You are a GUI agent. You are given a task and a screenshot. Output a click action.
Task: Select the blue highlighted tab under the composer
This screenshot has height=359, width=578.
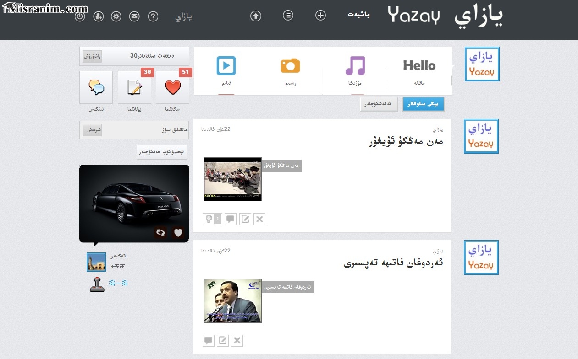424,104
